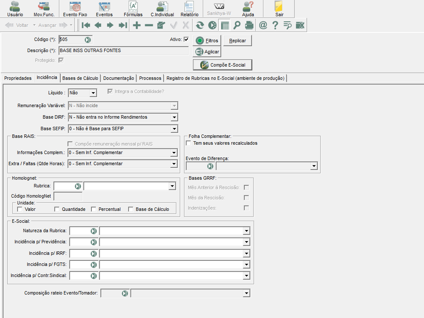Screen dimensions: 424x318
Task: Click the Voltar navigation button
Action: point(17,25)
